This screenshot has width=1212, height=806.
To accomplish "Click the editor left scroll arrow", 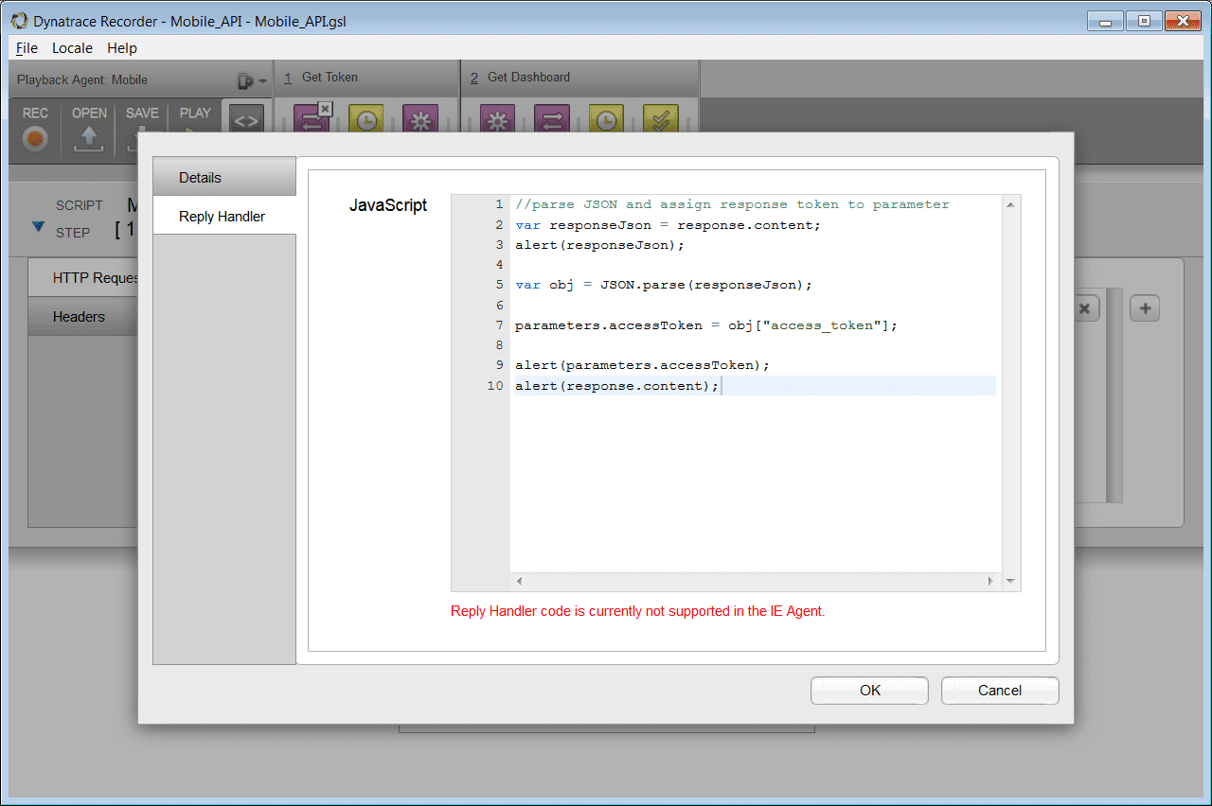I will pyautogui.click(x=519, y=581).
